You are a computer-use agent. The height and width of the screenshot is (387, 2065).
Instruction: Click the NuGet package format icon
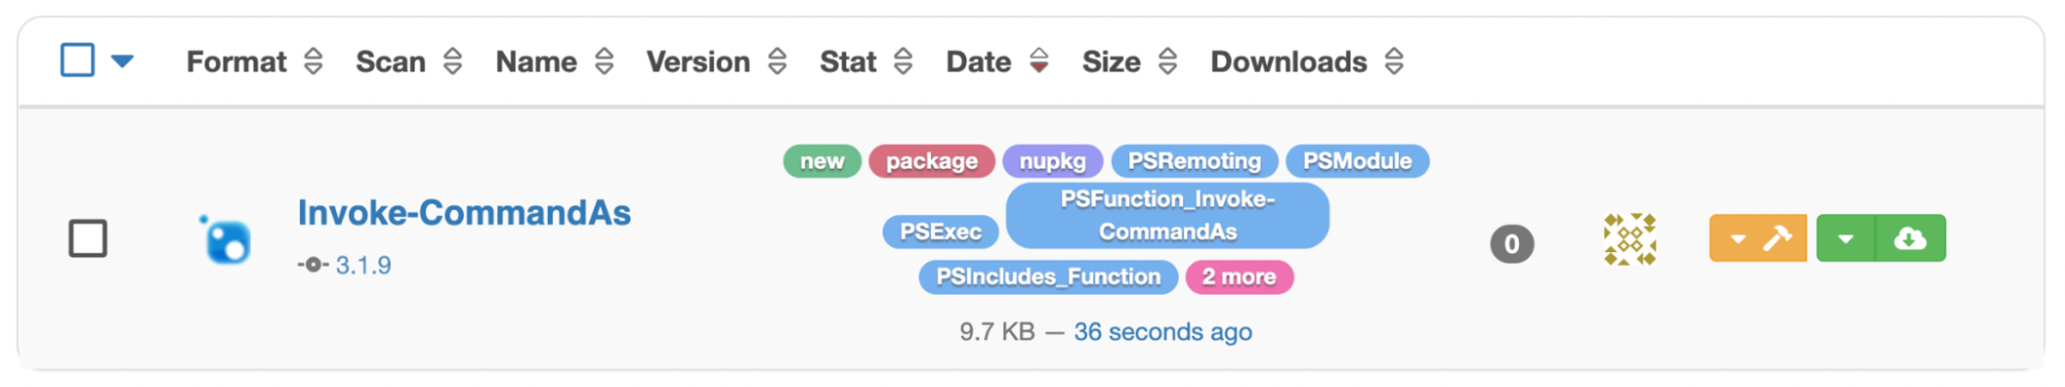pos(227,240)
